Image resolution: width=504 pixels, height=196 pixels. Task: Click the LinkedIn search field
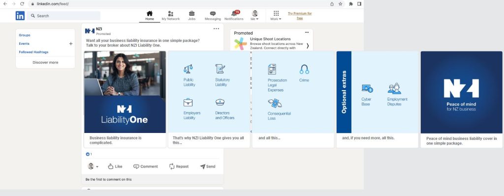pos(63,16)
